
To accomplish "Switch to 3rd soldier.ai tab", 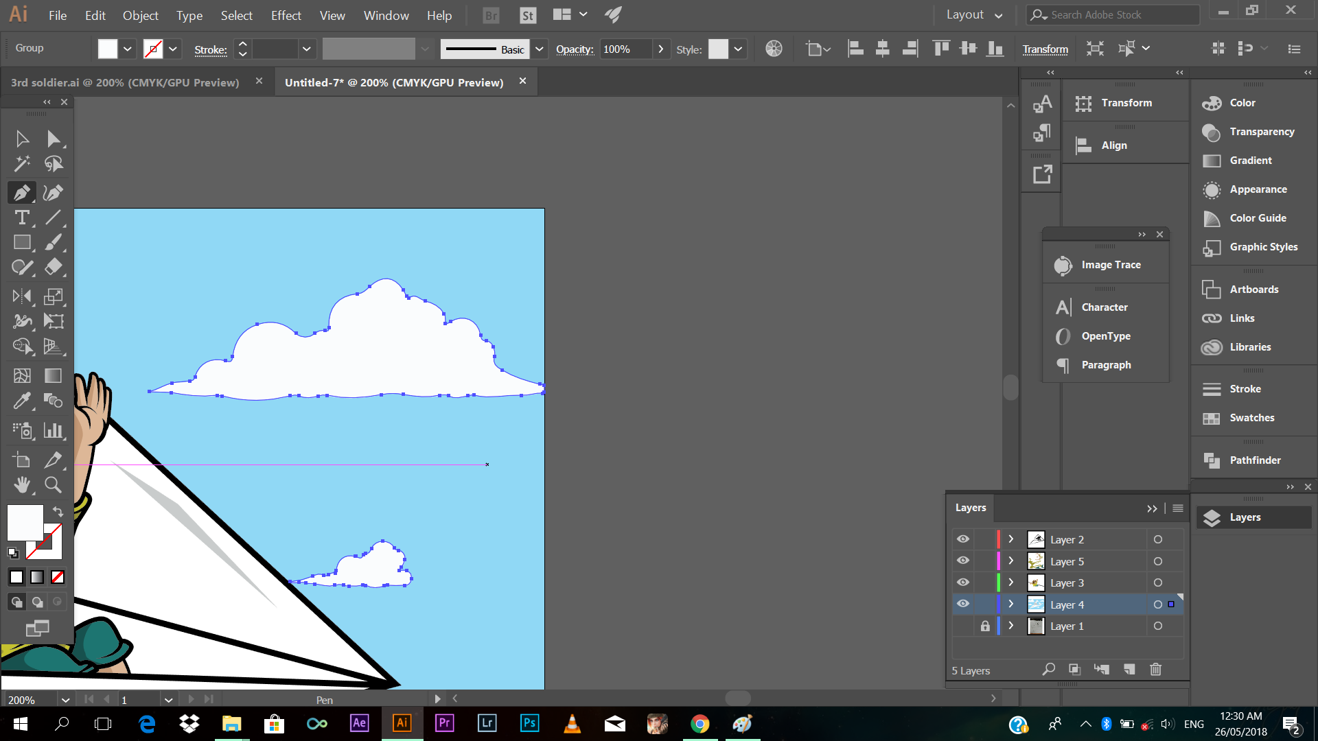I will point(125,82).
